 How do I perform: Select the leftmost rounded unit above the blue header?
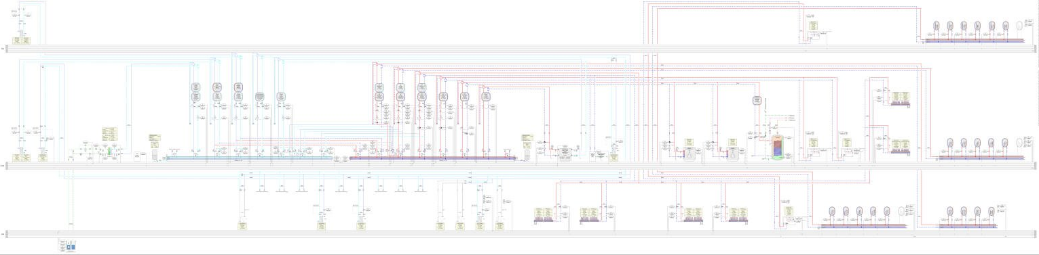pyautogui.click(x=196, y=91)
